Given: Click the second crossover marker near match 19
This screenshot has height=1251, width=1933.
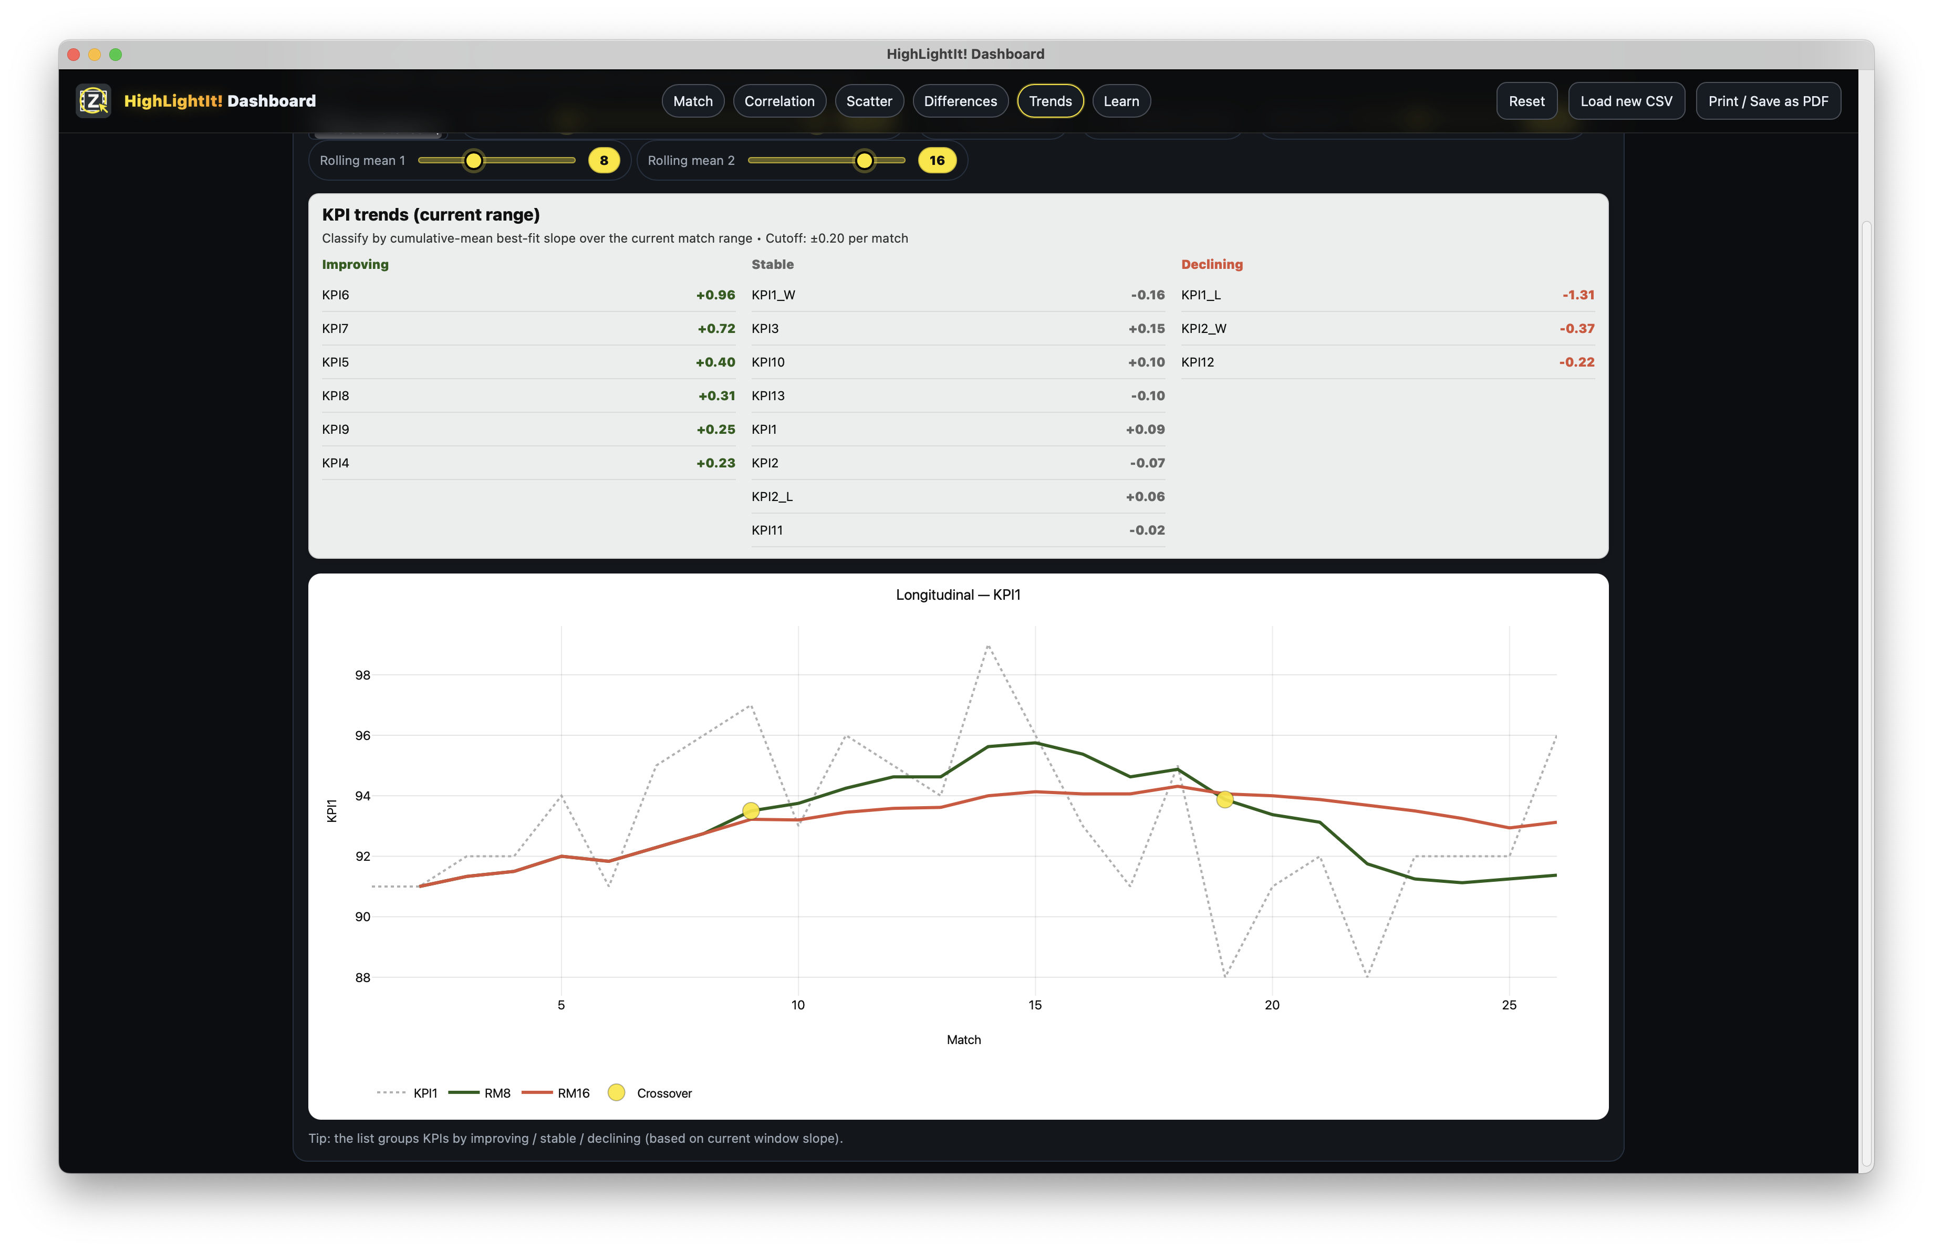Looking at the screenshot, I should click(1225, 800).
